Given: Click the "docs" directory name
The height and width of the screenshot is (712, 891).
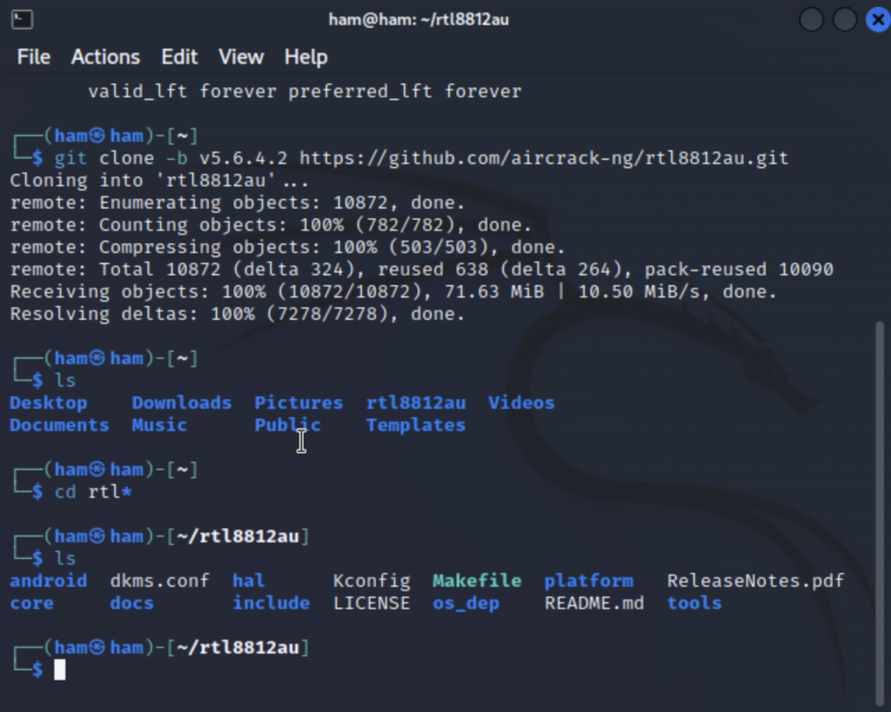Looking at the screenshot, I should tap(132, 603).
